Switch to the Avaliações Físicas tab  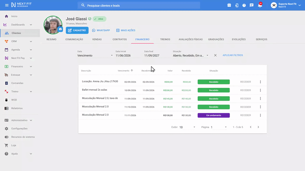190,40
